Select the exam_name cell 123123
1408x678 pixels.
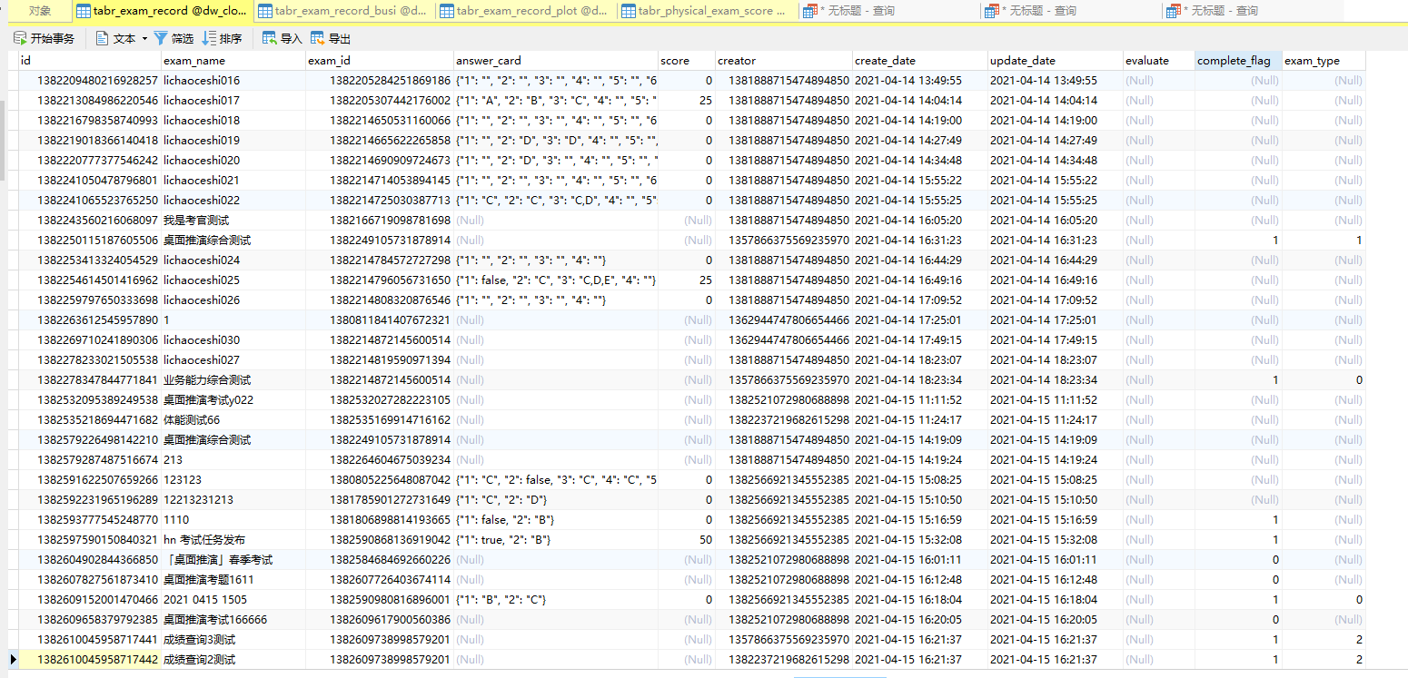click(x=233, y=479)
